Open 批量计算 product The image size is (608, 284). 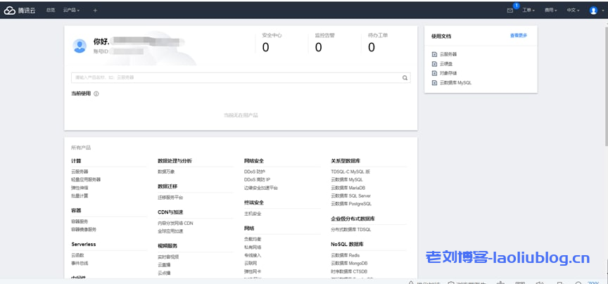point(80,195)
